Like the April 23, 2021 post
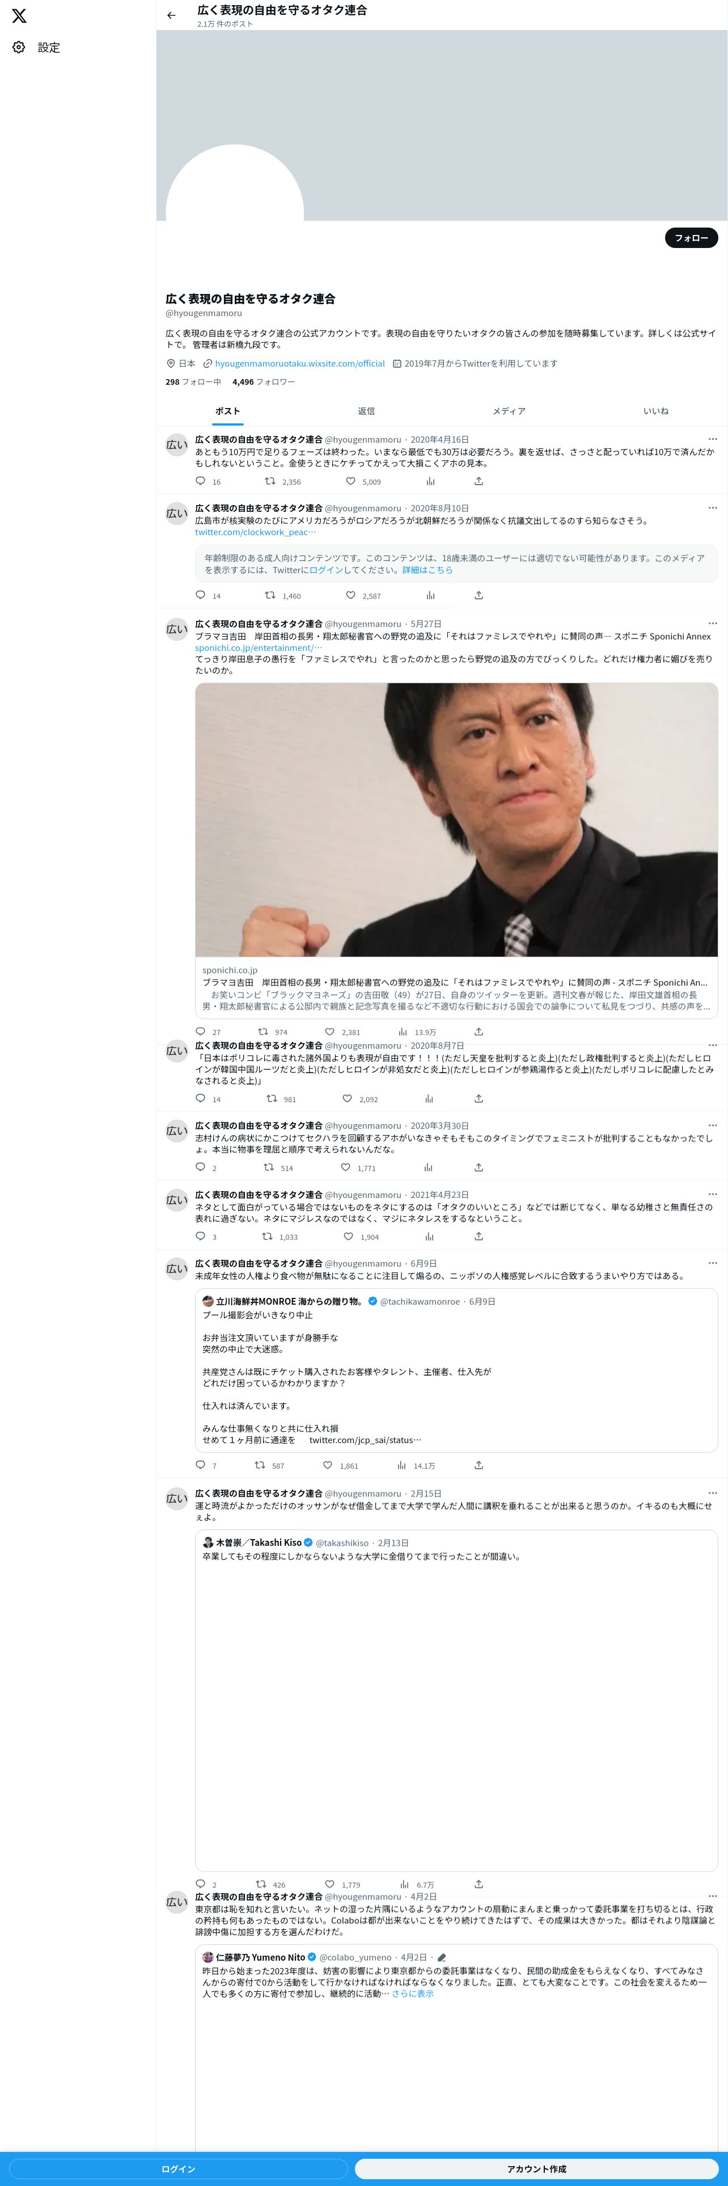 click(348, 1237)
